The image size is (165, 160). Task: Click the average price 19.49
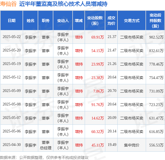[112, 145]
